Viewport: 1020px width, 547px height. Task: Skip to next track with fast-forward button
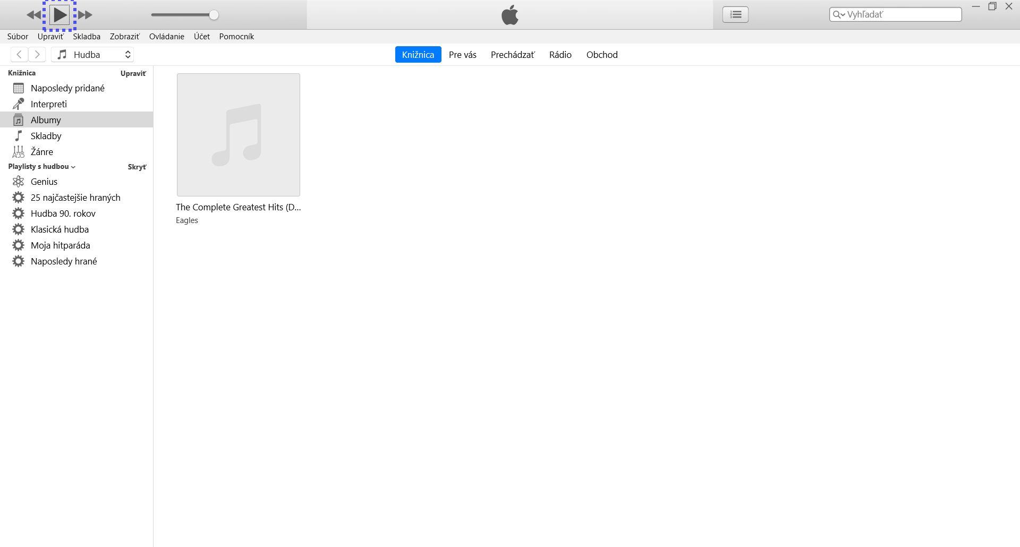click(x=86, y=15)
